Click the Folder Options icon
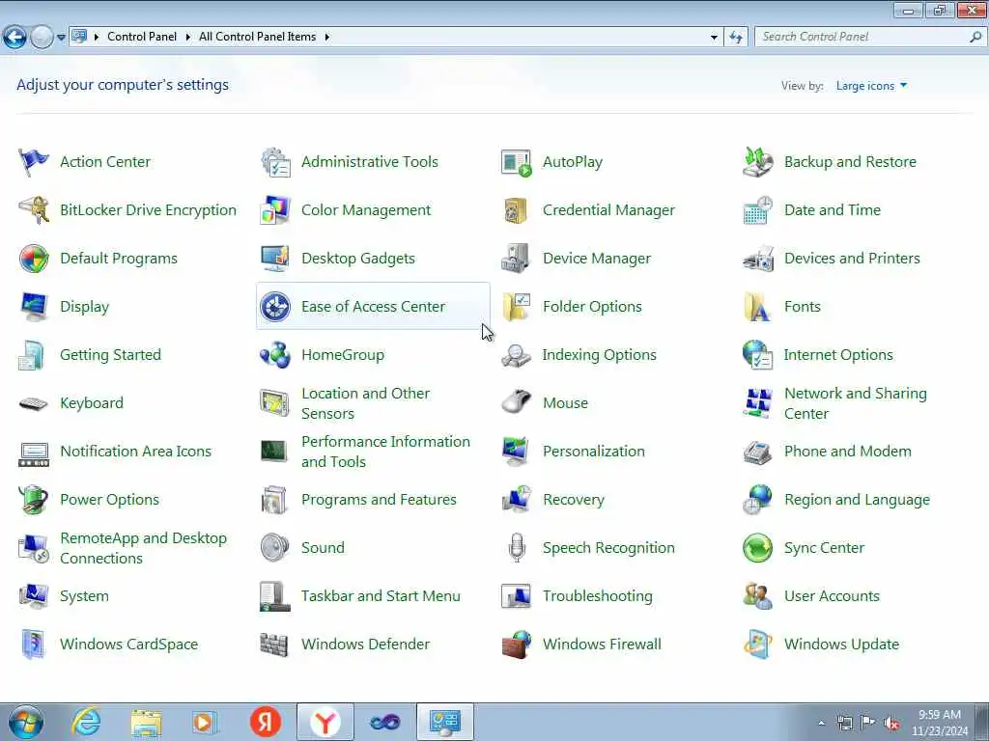Viewport: 989px width, 741px height. pos(516,307)
